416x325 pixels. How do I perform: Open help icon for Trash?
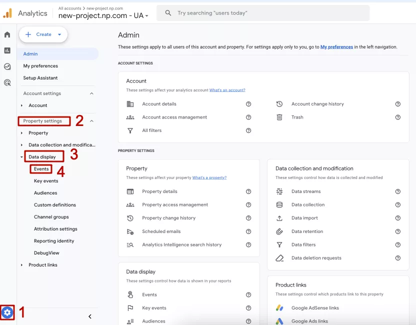tap(397, 117)
